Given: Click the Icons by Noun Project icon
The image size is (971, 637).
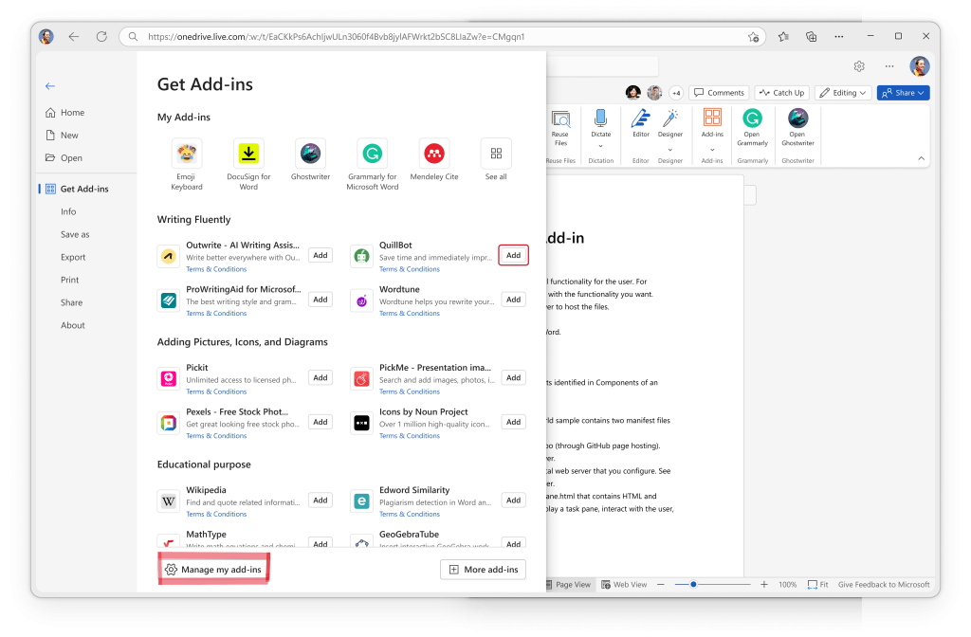Looking at the screenshot, I should tap(361, 423).
